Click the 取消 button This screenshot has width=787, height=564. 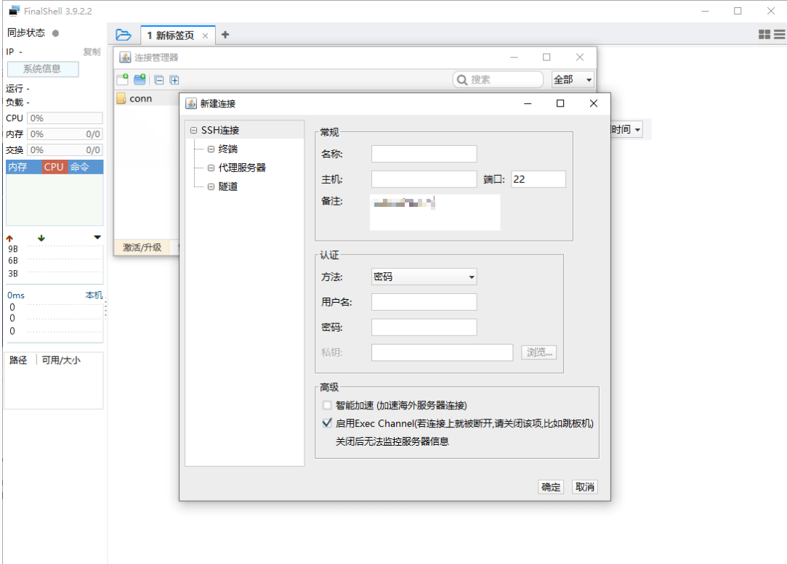(x=585, y=487)
